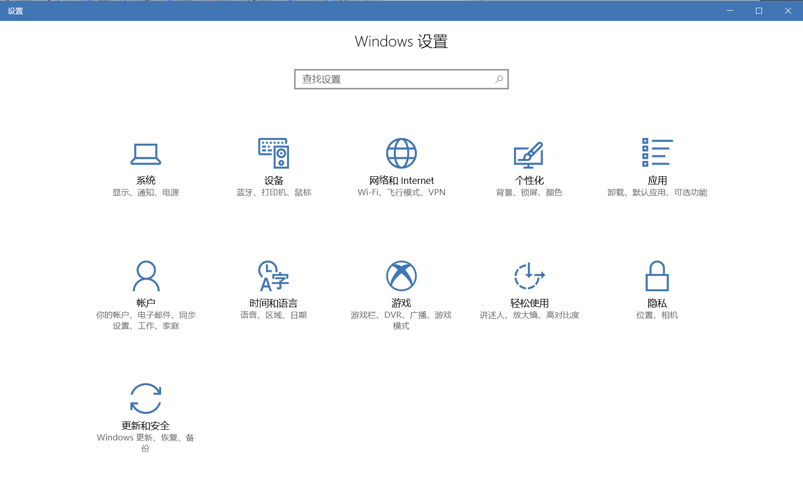
Task: Click description text 显示、通知、电源
Action: click(x=146, y=193)
